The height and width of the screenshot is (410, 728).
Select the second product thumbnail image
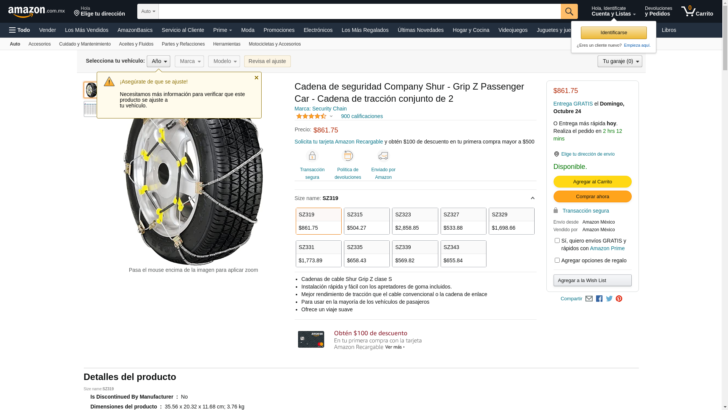click(90, 109)
